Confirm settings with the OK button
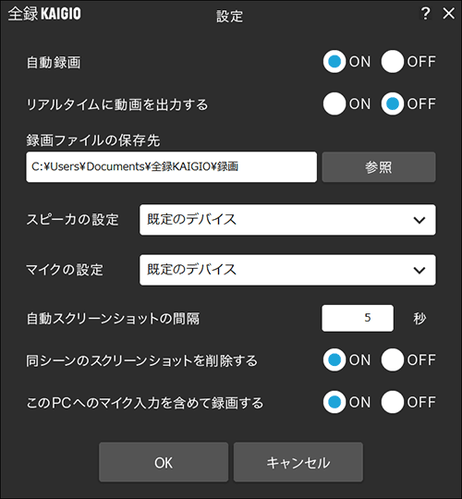462x499 pixels. (164, 462)
